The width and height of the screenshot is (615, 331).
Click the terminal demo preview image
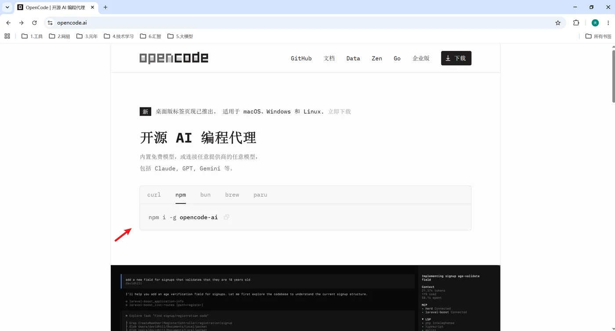[305, 298]
